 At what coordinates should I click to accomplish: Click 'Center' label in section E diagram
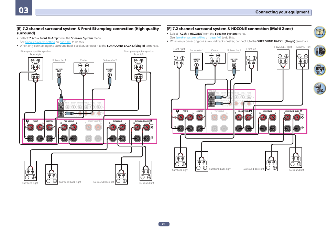[84, 60]
